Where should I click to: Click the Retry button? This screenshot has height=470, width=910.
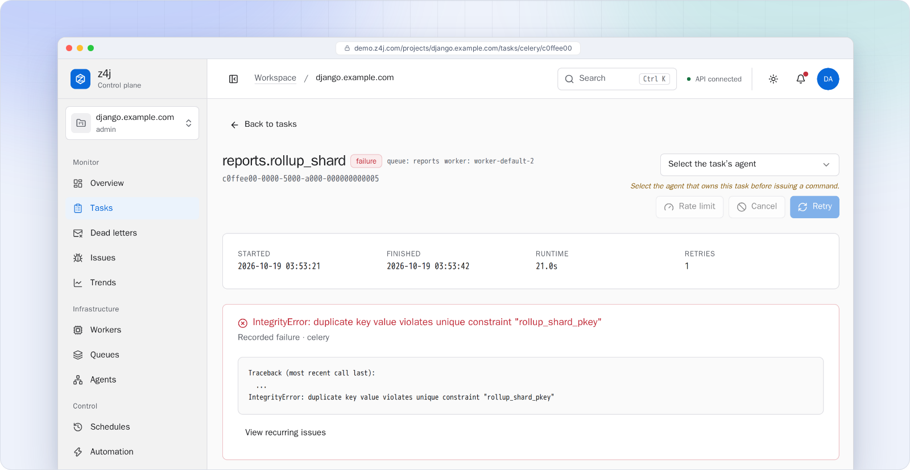(x=814, y=207)
